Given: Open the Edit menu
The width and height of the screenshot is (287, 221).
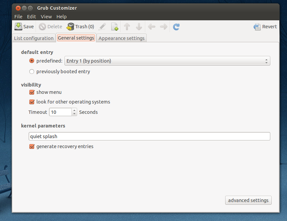Looking at the screenshot, I should coord(31,17).
